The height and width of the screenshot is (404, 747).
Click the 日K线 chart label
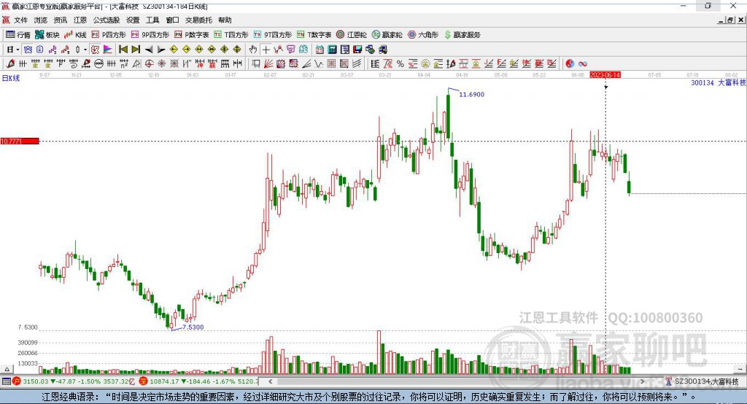[x=10, y=78]
